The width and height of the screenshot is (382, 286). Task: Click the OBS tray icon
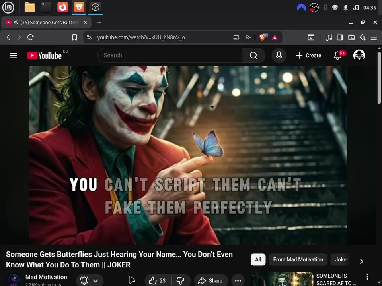pyautogui.click(x=314, y=8)
